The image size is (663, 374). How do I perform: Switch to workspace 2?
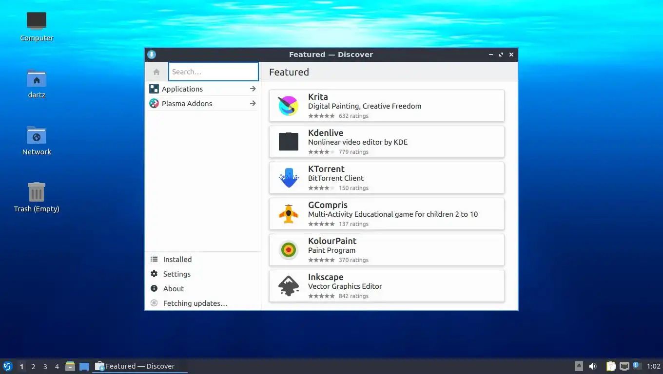tap(33, 367)
